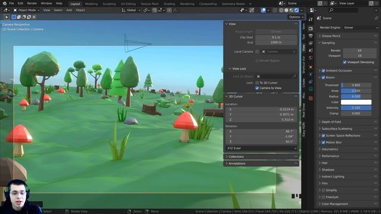Switch to material preview shading

[292, 10]
